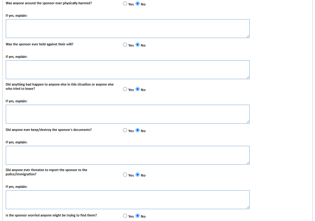
Task: Select Yes for sponsor held against their will
Action: pyautogui.click(x=125, y=45)
